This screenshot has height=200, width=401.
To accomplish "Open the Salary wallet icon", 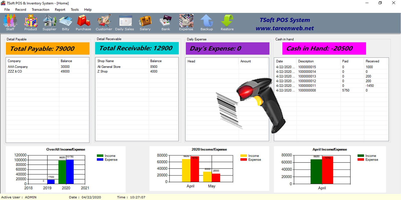I will coord(145,22).
